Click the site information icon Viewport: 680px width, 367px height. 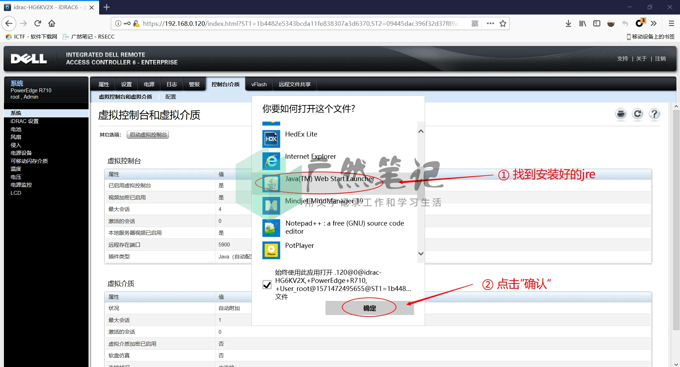(118, 23)
